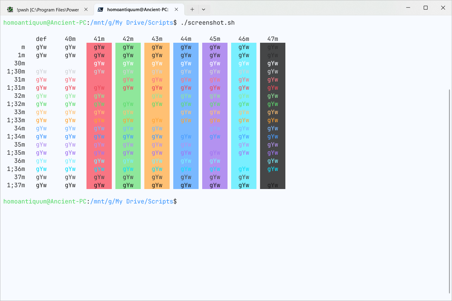Screen dimensions: 452x301
Task: Click gYw in 40m column, 1;36m row
Action: tap(70, 169)
